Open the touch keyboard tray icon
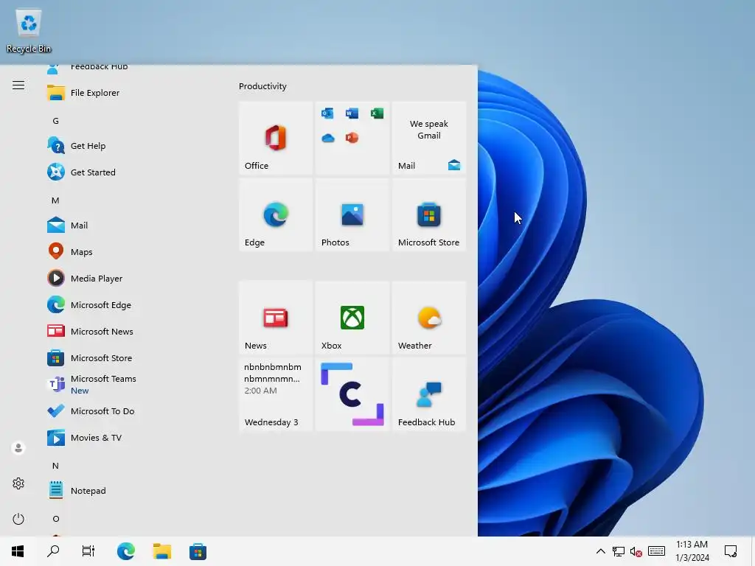 tap(656, 551)
